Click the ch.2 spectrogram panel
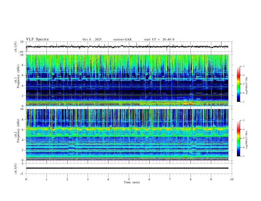Image resolution: width=261 pixels, height=201 pixels. (127, 135)
